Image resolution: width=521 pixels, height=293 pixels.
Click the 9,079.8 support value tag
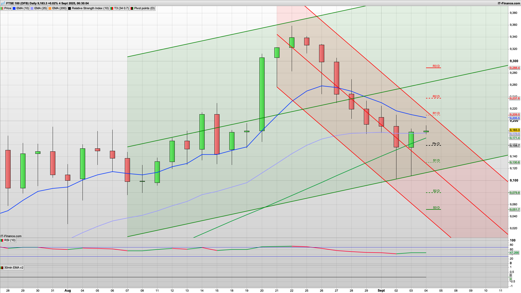pyautogui.click(x=514, y=193)
